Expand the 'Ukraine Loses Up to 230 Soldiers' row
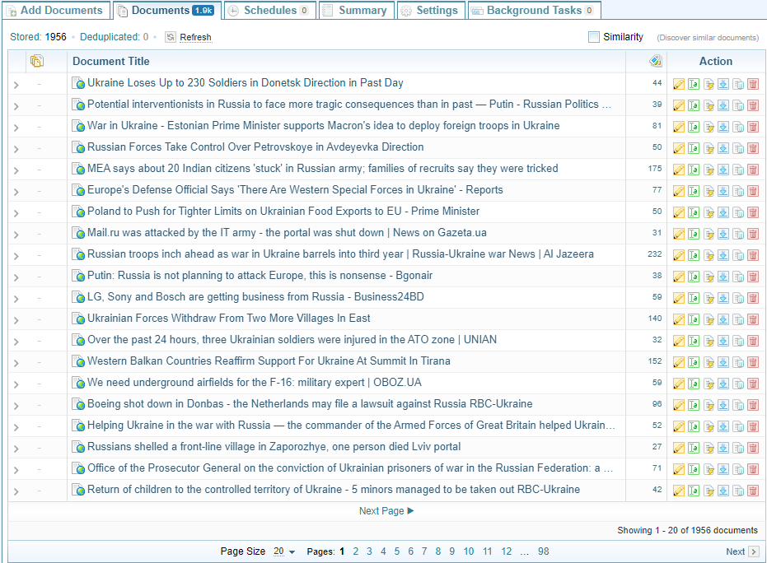767x563 pixels. [16, 83]
